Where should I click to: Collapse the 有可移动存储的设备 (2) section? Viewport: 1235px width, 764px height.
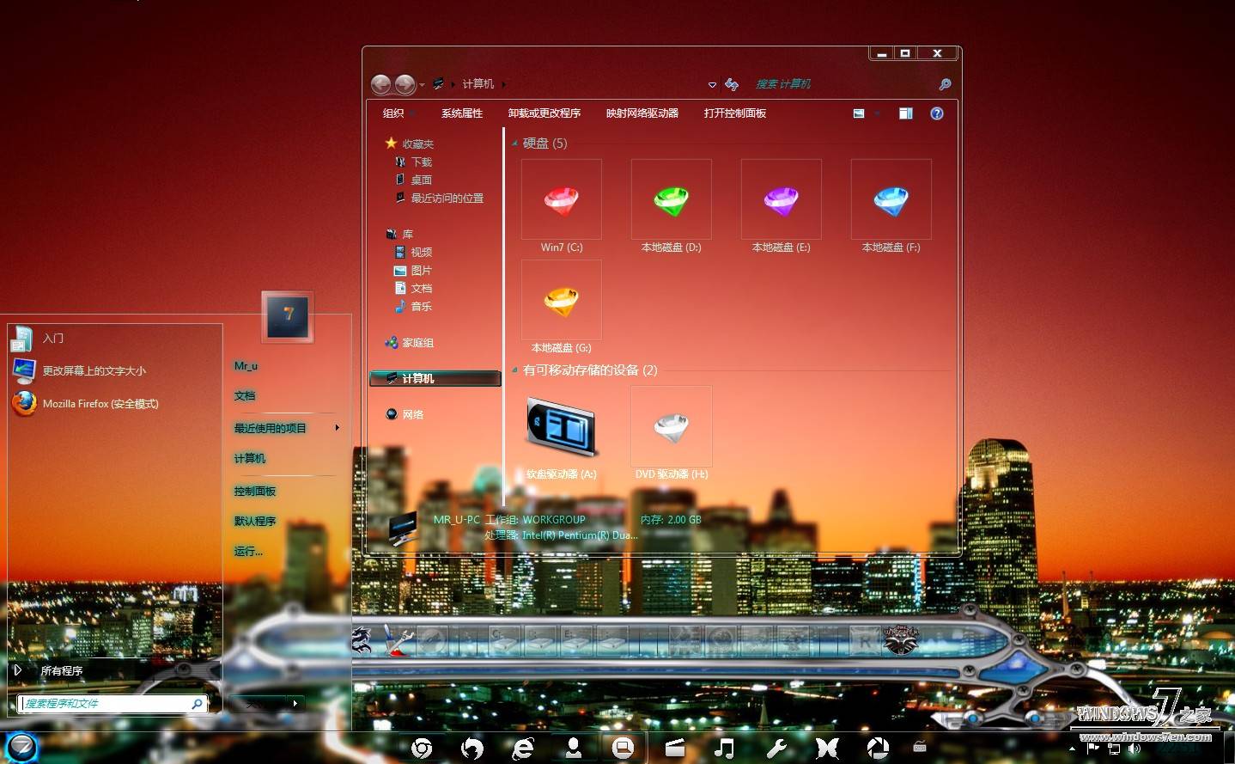pos(513,370)
